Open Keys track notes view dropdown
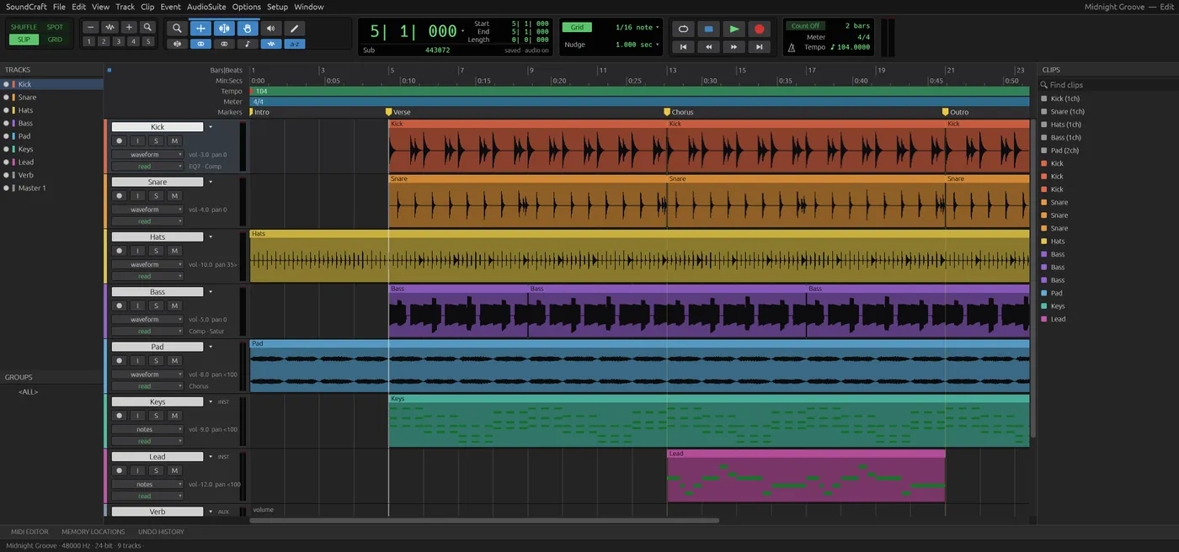 (x=147, y=429)
